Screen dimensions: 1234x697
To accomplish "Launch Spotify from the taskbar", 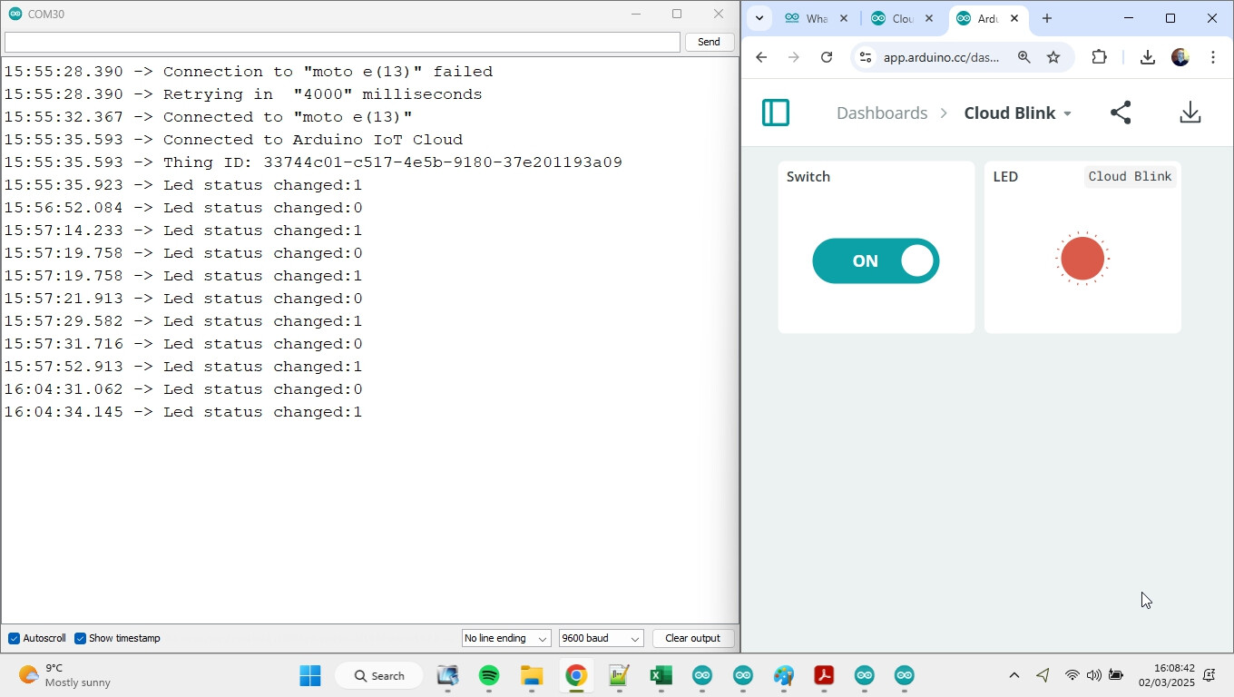I will [489, 675].
